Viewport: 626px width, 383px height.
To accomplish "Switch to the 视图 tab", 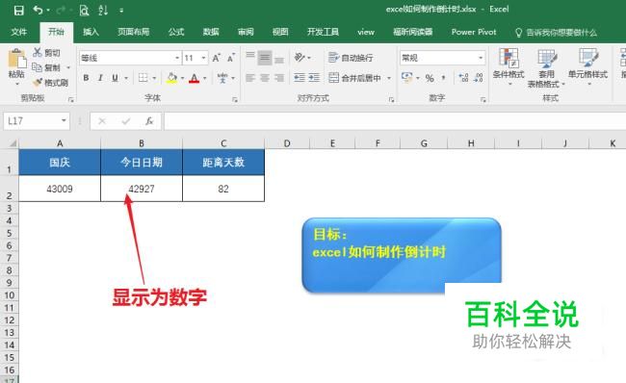I will coord(280,32).
